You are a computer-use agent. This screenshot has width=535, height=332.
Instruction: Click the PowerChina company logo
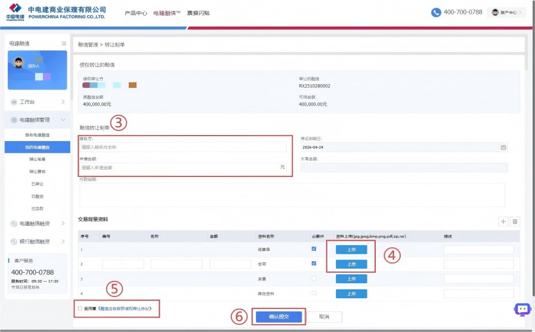pyautogui.click(x=15, y=12)
